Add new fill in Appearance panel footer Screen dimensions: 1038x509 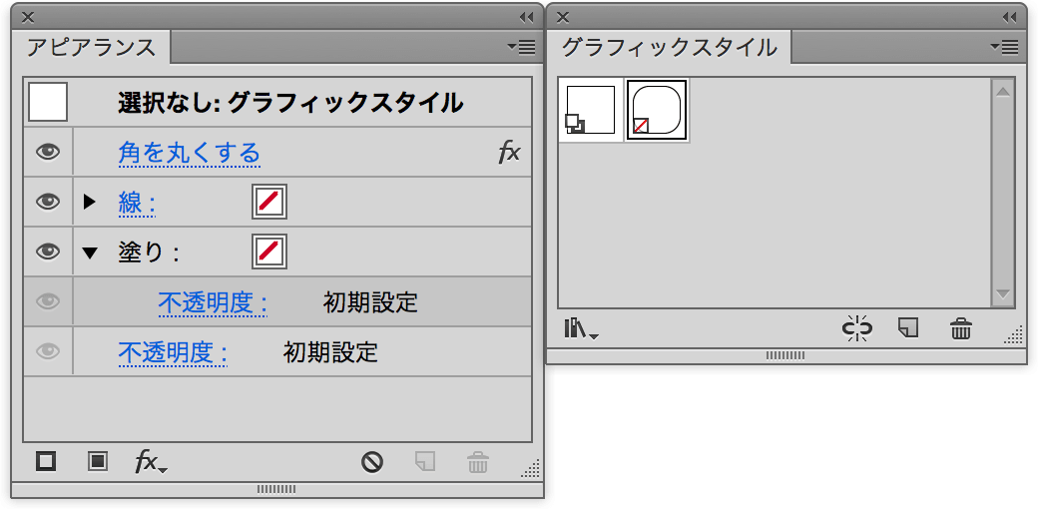[98, 461]
